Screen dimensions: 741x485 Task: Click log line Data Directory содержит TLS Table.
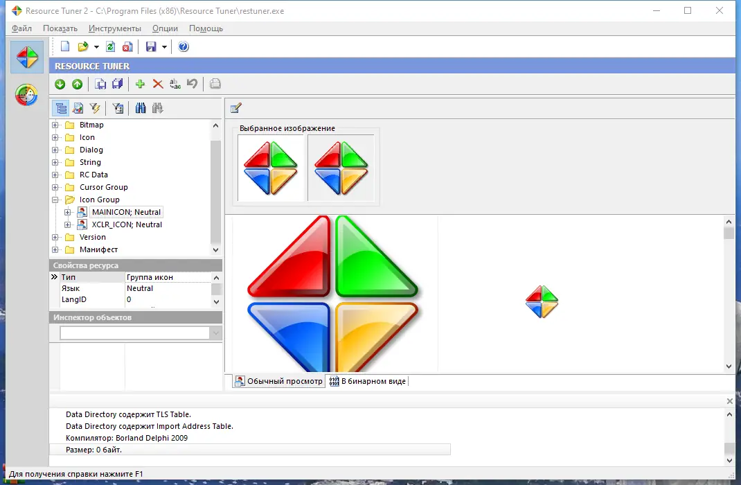[129, 414]
